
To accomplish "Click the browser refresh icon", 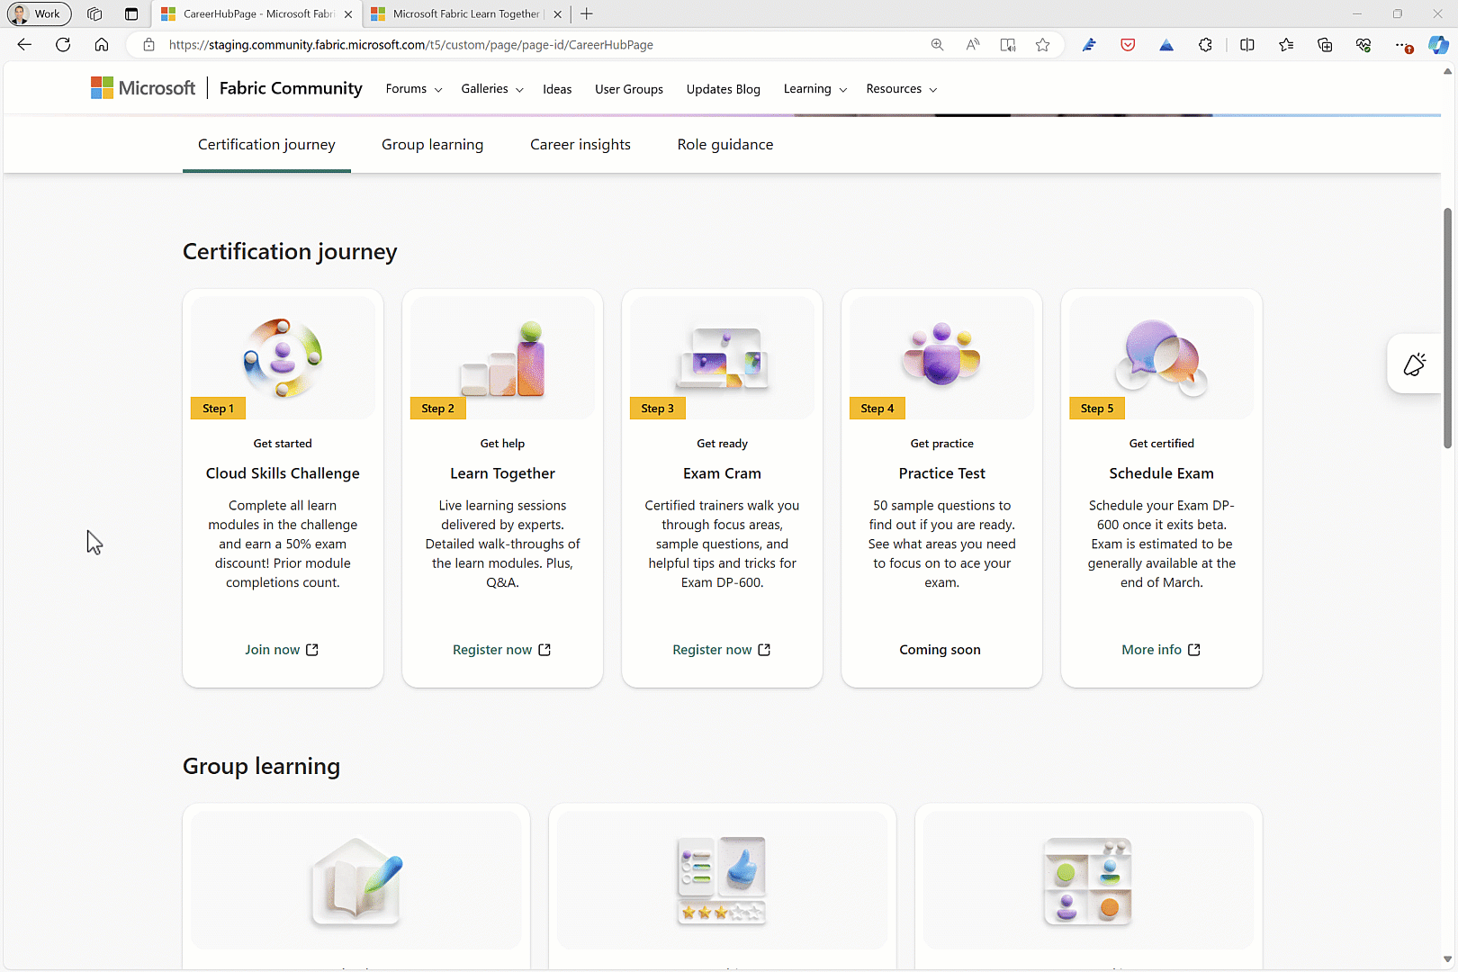I will tap(63, 45).
